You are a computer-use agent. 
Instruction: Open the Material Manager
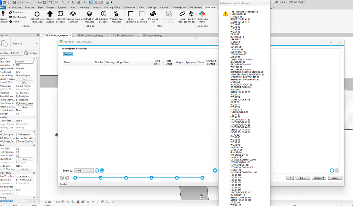(61, 17)
